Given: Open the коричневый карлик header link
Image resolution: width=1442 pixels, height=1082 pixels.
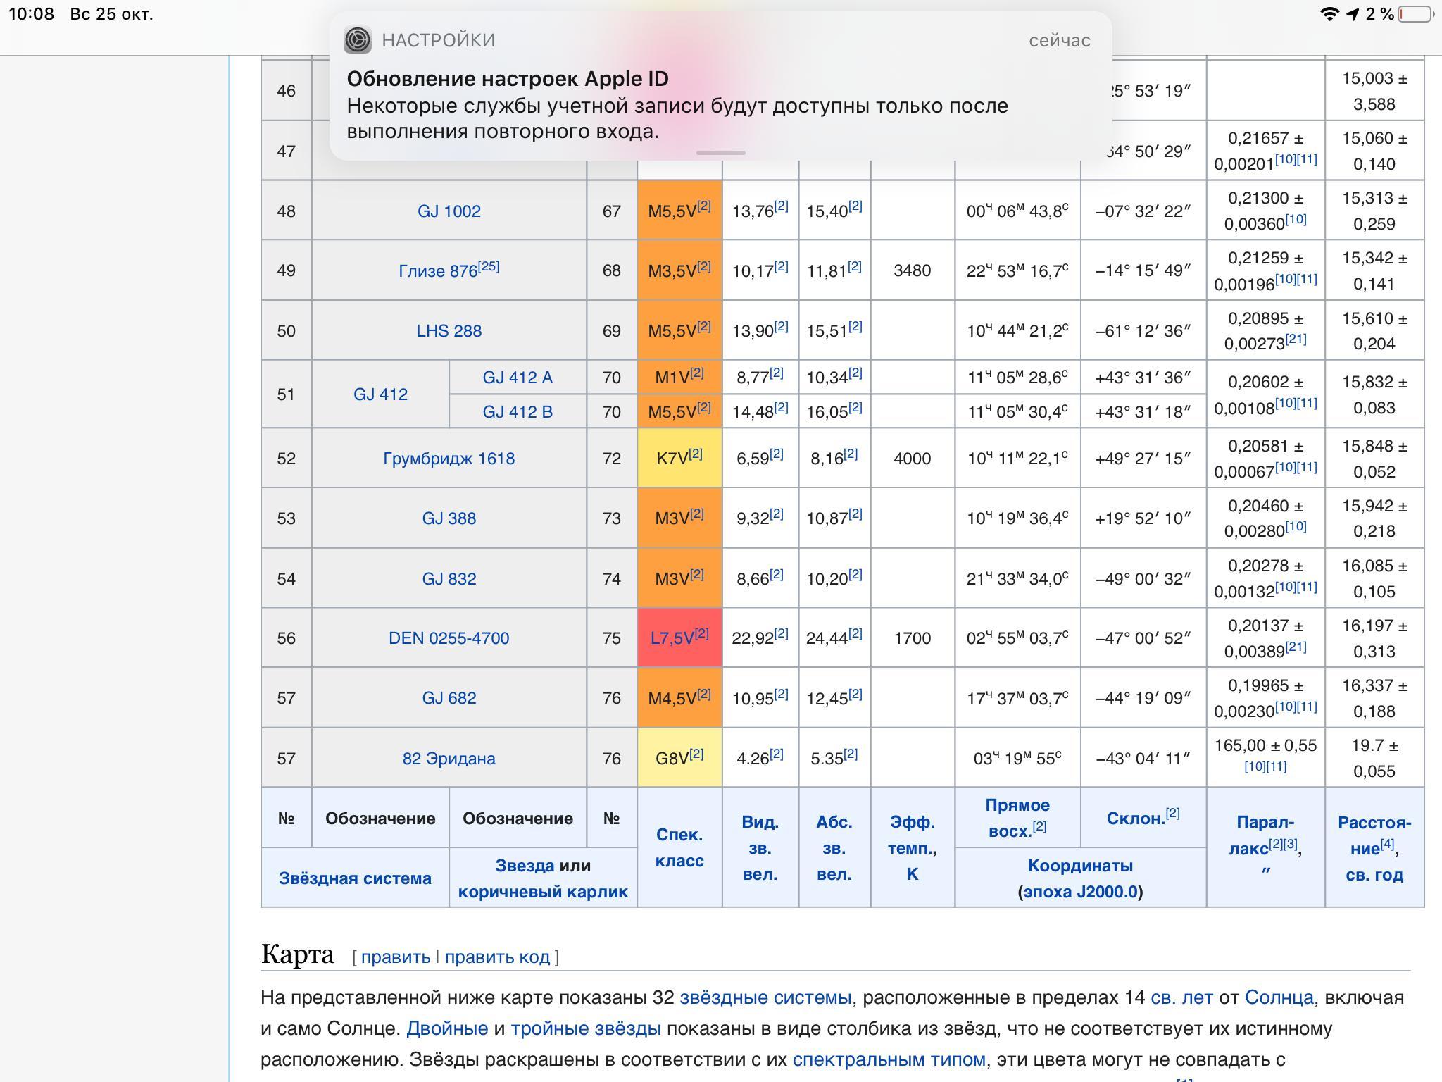Looking at the screenshot, I should [543, 892].
